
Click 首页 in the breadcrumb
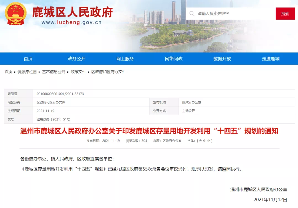[8, 72]
